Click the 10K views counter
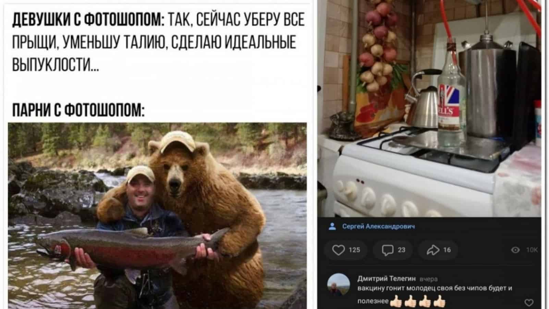This screenshot has width=549, height=309. [x=532, y=250]
